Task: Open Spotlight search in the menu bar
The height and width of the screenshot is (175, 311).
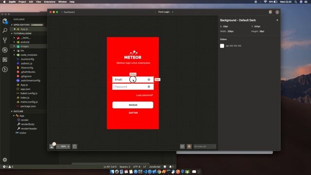Action: click(295, 2)
